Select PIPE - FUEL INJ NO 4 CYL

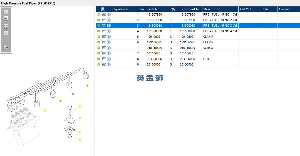click(x=220, y=31)
